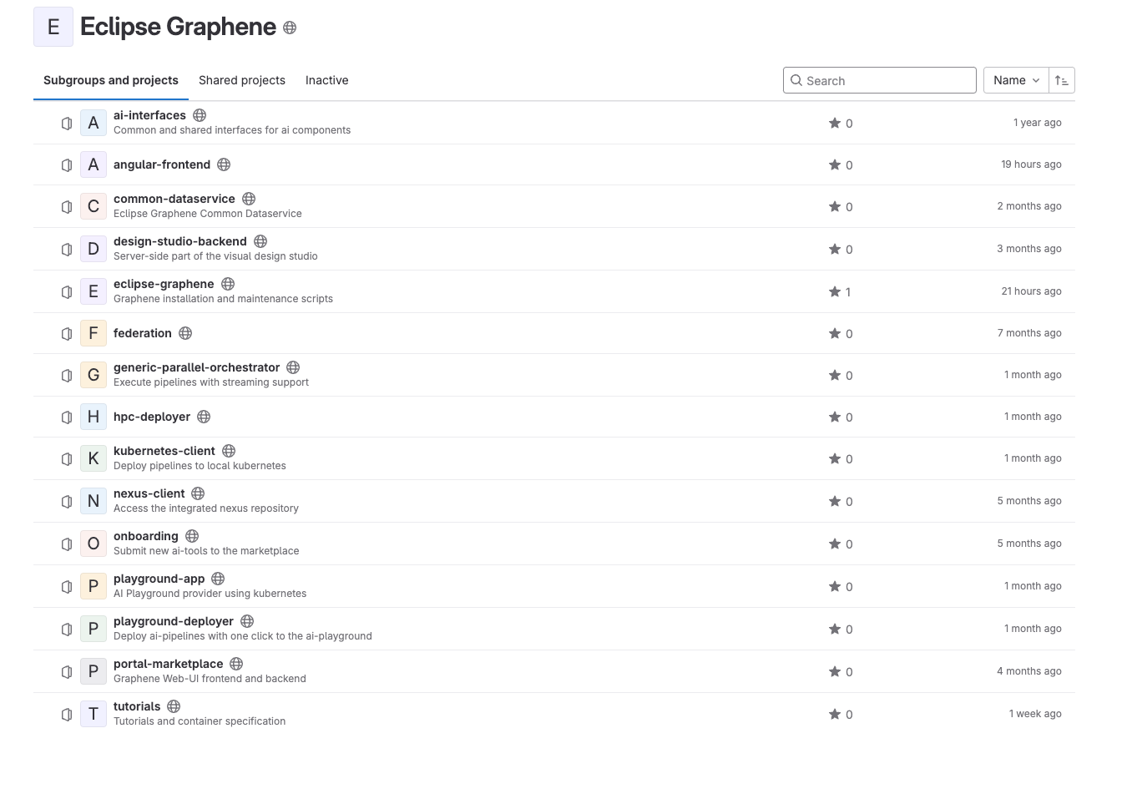Viewport: 1132px width, 789px height.
Task: Open the Inactive tab
Action: [326, 80]
